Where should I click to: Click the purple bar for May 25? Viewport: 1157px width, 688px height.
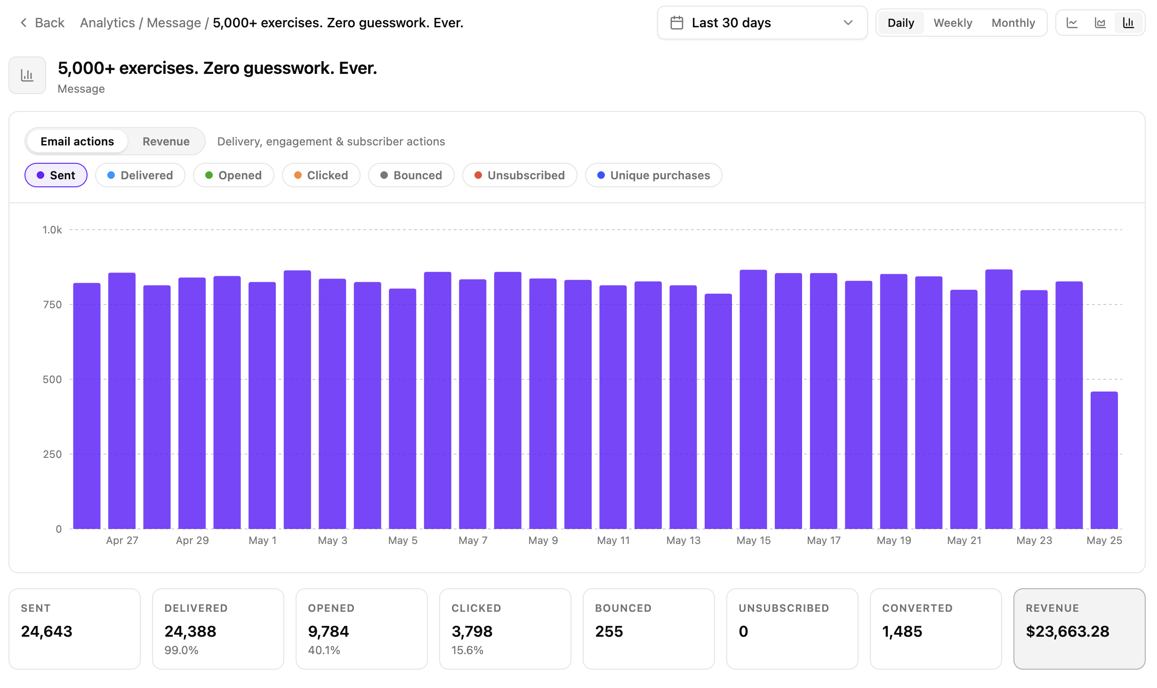coord(1104,460)
